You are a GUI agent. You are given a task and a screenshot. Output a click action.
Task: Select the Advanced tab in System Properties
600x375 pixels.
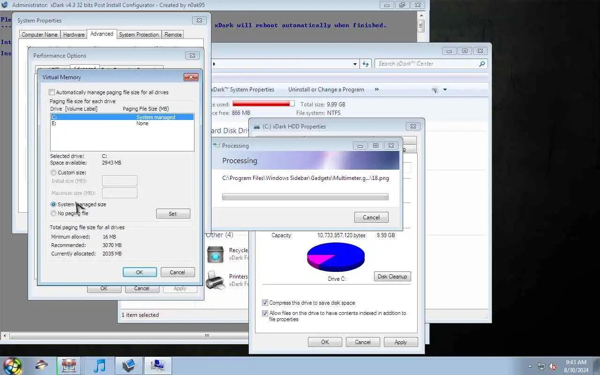pos(102,34)
